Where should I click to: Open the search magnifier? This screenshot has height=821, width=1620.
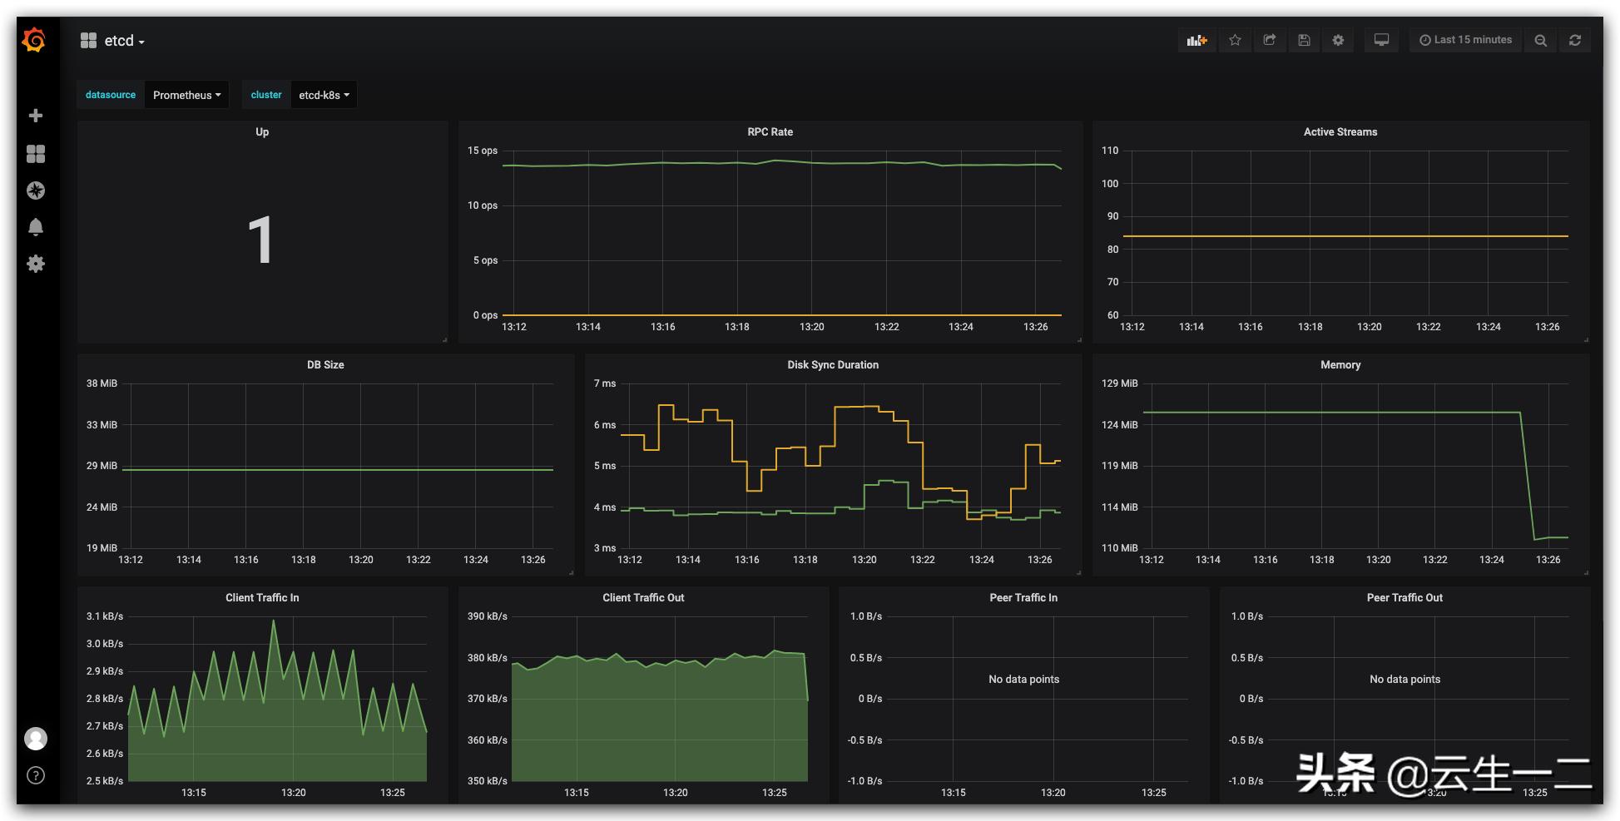[x=1540, y=40]
